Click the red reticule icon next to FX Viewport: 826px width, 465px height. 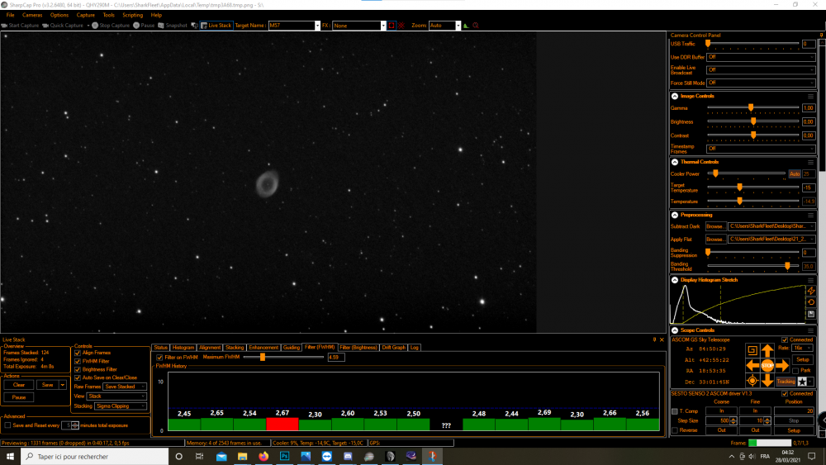[x=392, y=26]
